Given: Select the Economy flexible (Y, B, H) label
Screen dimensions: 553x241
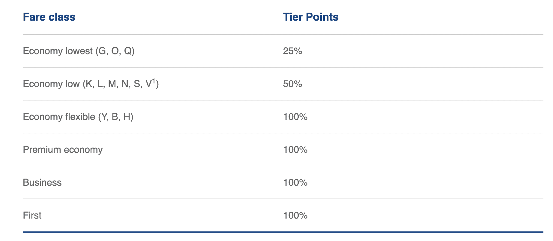Looking at the screenshot, I should pyautogui.click(x=78, y=117).
